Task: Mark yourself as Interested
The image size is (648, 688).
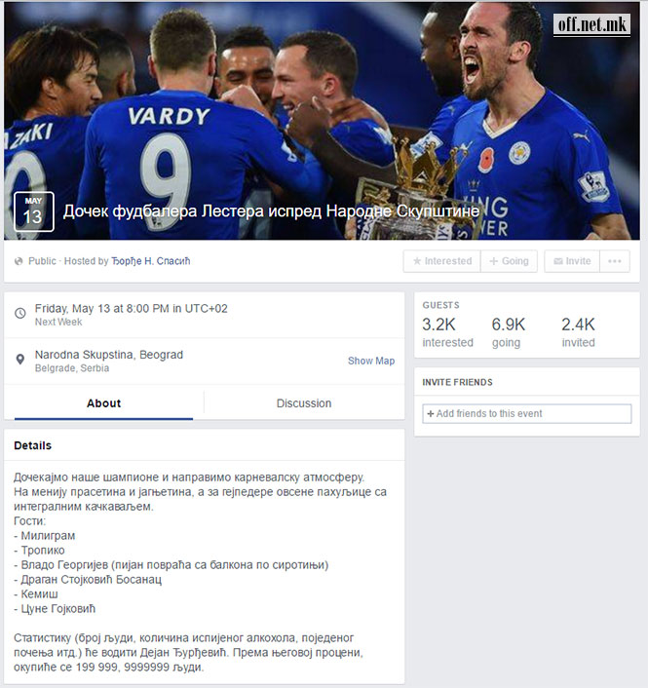Action: click(441, 261)
